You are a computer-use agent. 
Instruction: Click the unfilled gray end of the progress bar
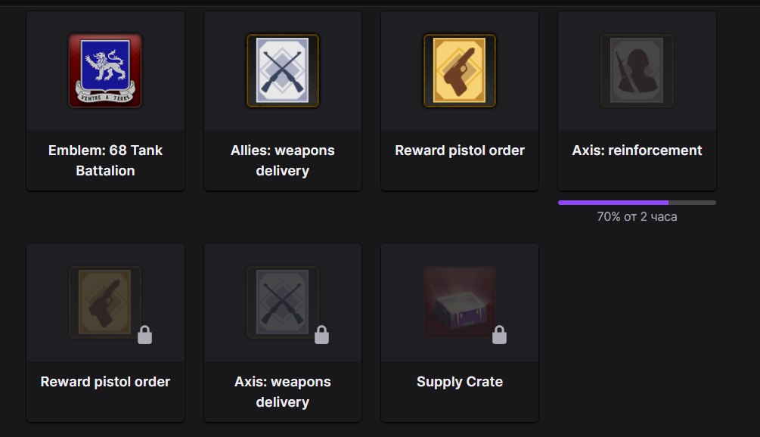[693, 203]
